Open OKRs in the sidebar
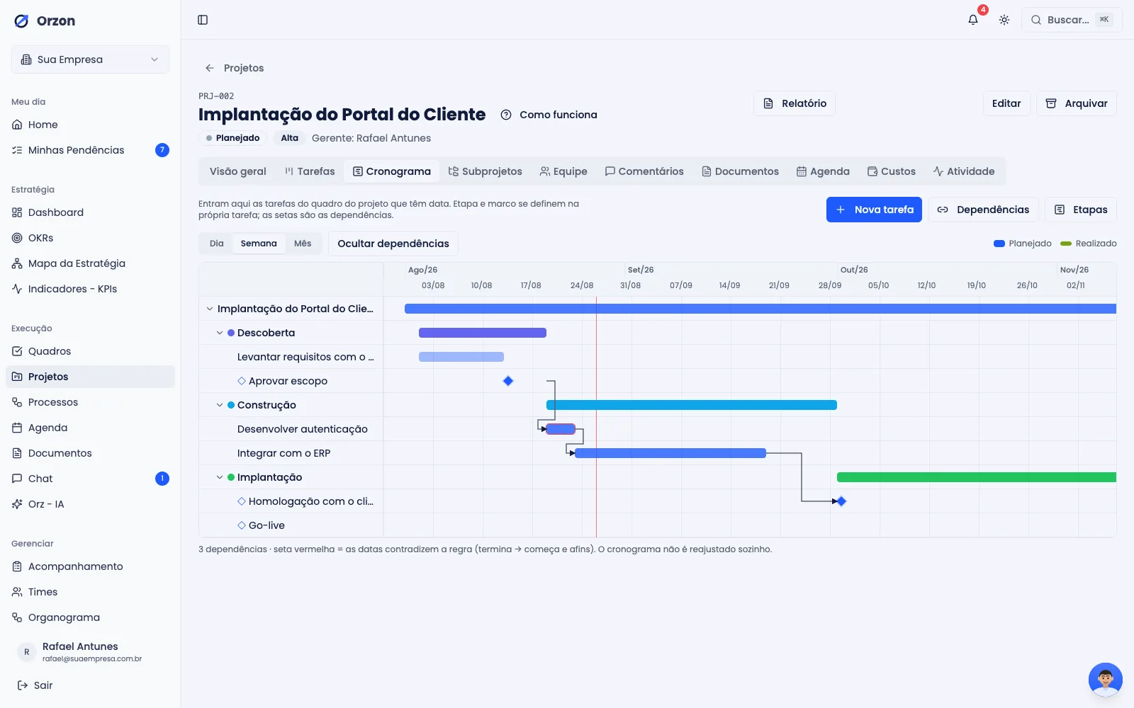1134x708 pixels. (90, 238)
